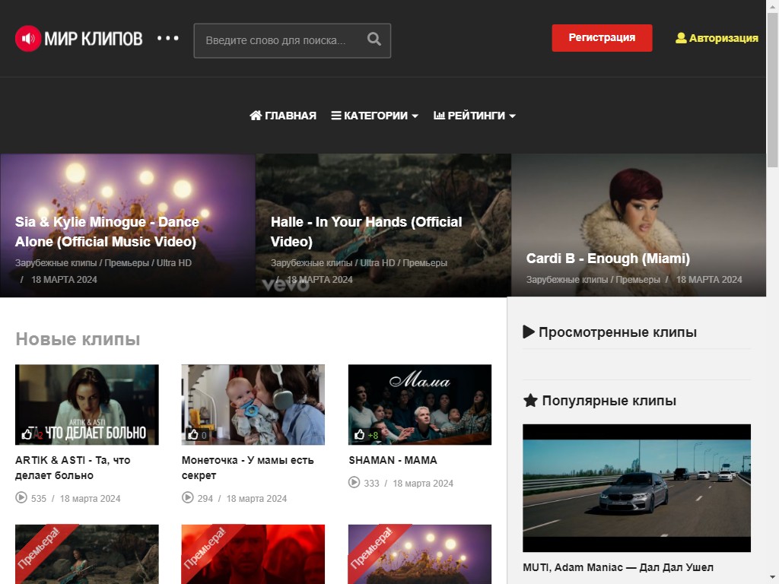Go to the Главная menu item

click(283, 116)
